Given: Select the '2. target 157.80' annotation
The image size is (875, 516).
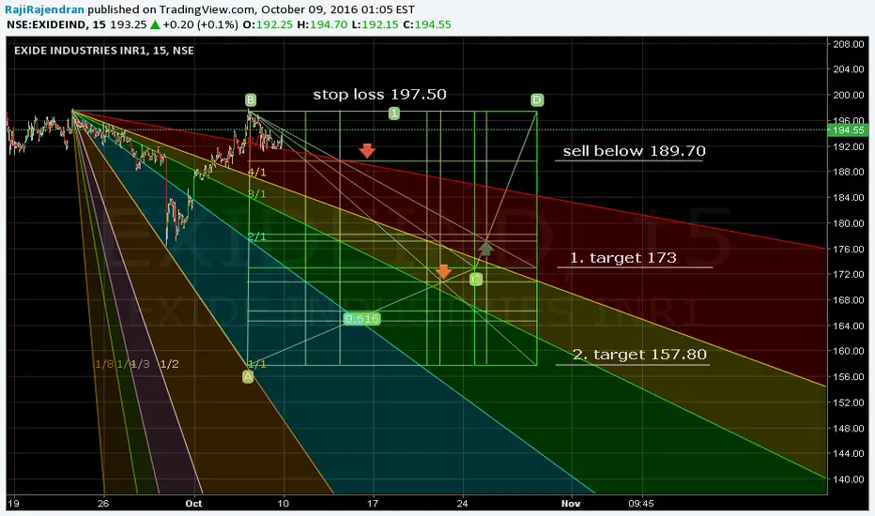Looking at the screenshot, I should 639,355.
